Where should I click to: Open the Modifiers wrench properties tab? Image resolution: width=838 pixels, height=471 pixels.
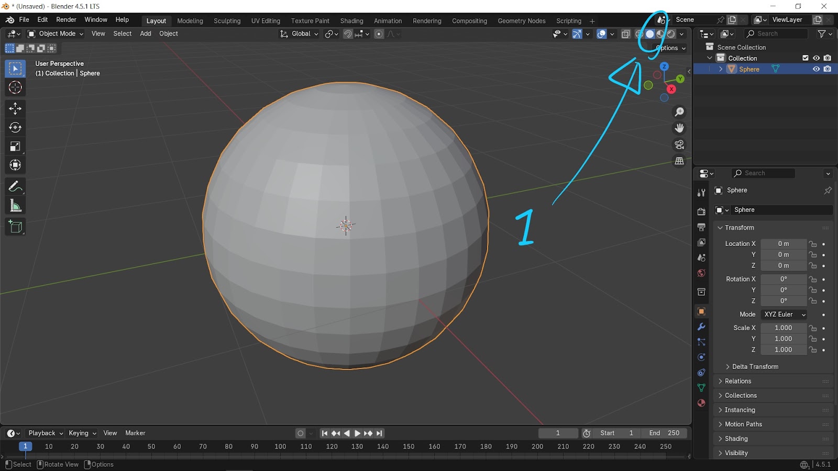click(701, 327)
